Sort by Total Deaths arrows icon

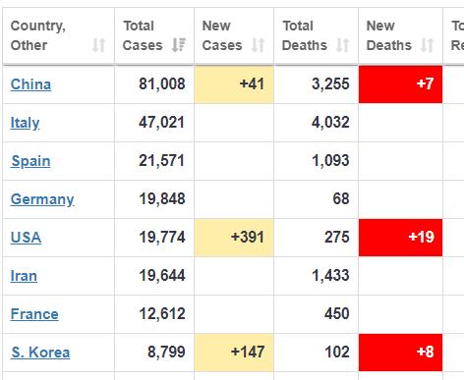pos(342,45)
